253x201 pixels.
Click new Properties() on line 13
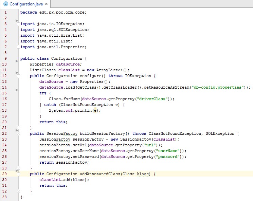[x=89, y=81]
